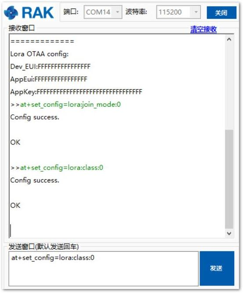This screenshot has height=293, width=243.
Task: Click the Lora OTAA config line
Action: (x=40, y=54)
